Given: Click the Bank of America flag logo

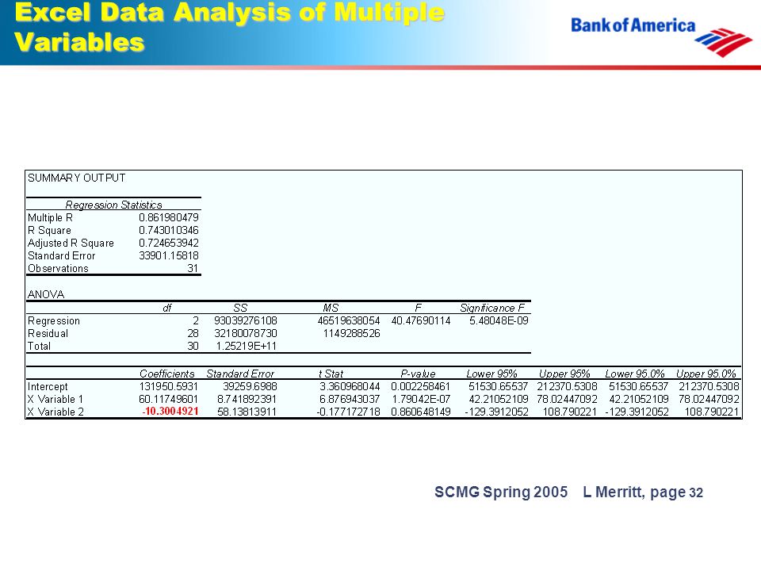Looking at the screenshot, I should (723, 42).
